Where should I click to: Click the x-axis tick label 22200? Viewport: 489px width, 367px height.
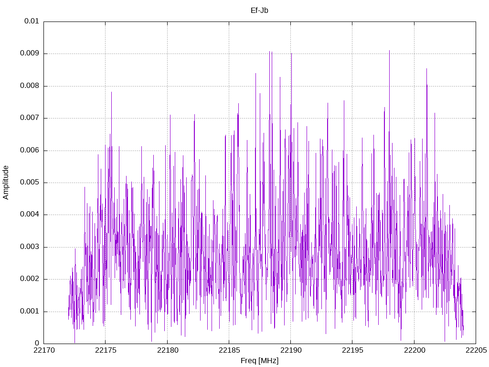pos(414,350)
